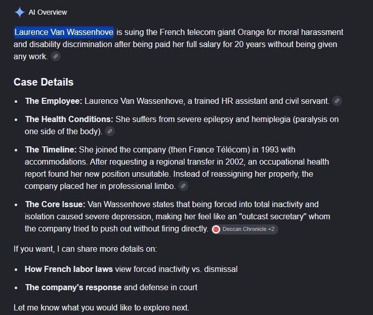
Task: Select 'The company's response' follow-up suggestion
Action: pos(73,287)
